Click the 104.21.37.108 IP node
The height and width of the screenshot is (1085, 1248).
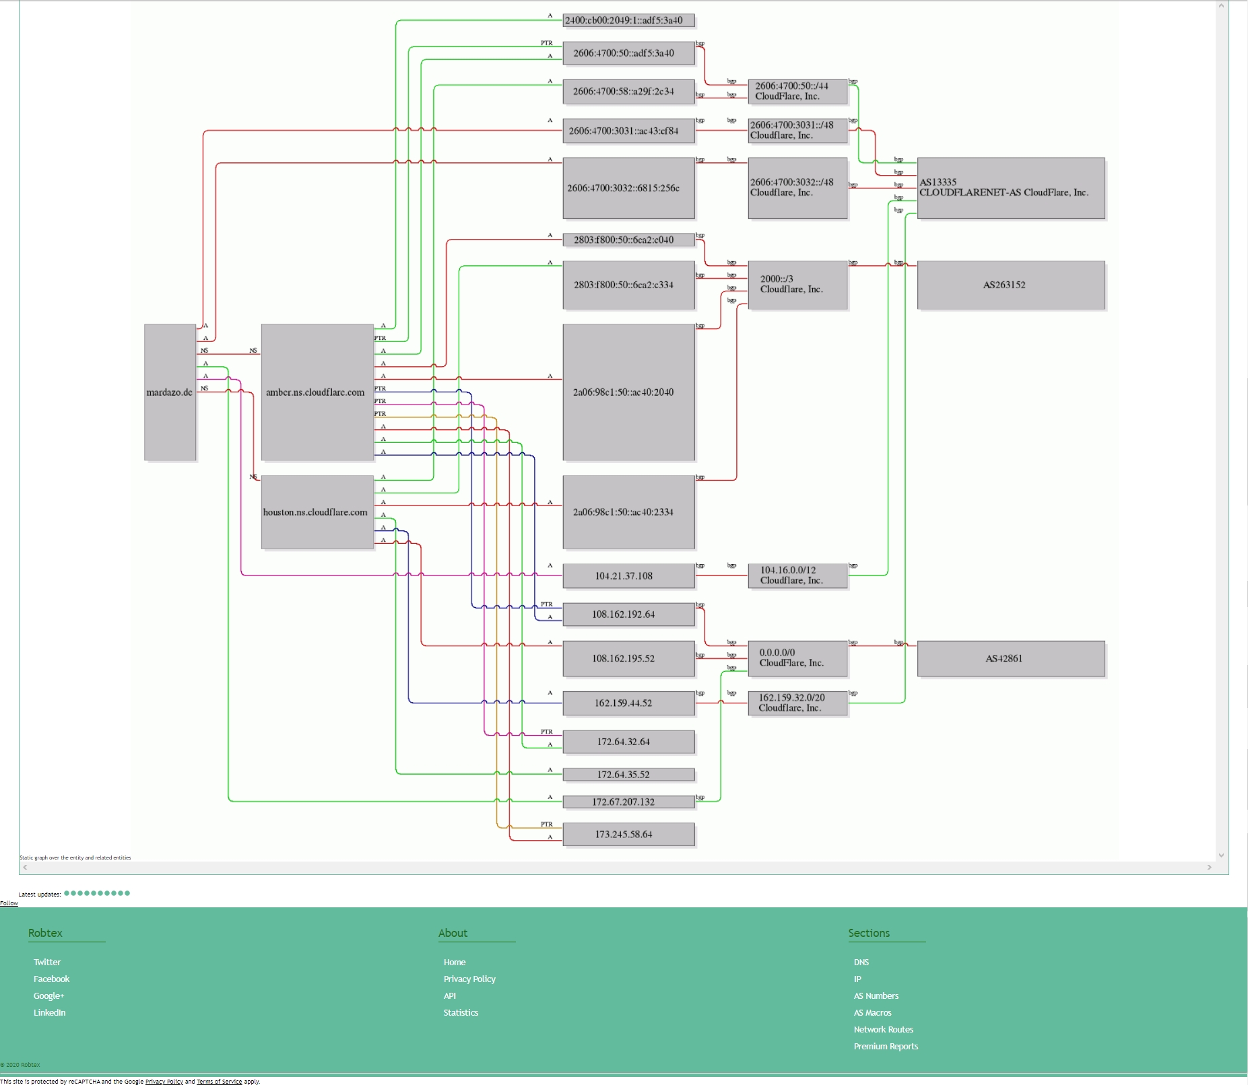click(x=628, y=575)
